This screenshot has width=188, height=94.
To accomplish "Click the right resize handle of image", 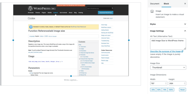I will 129,40.
